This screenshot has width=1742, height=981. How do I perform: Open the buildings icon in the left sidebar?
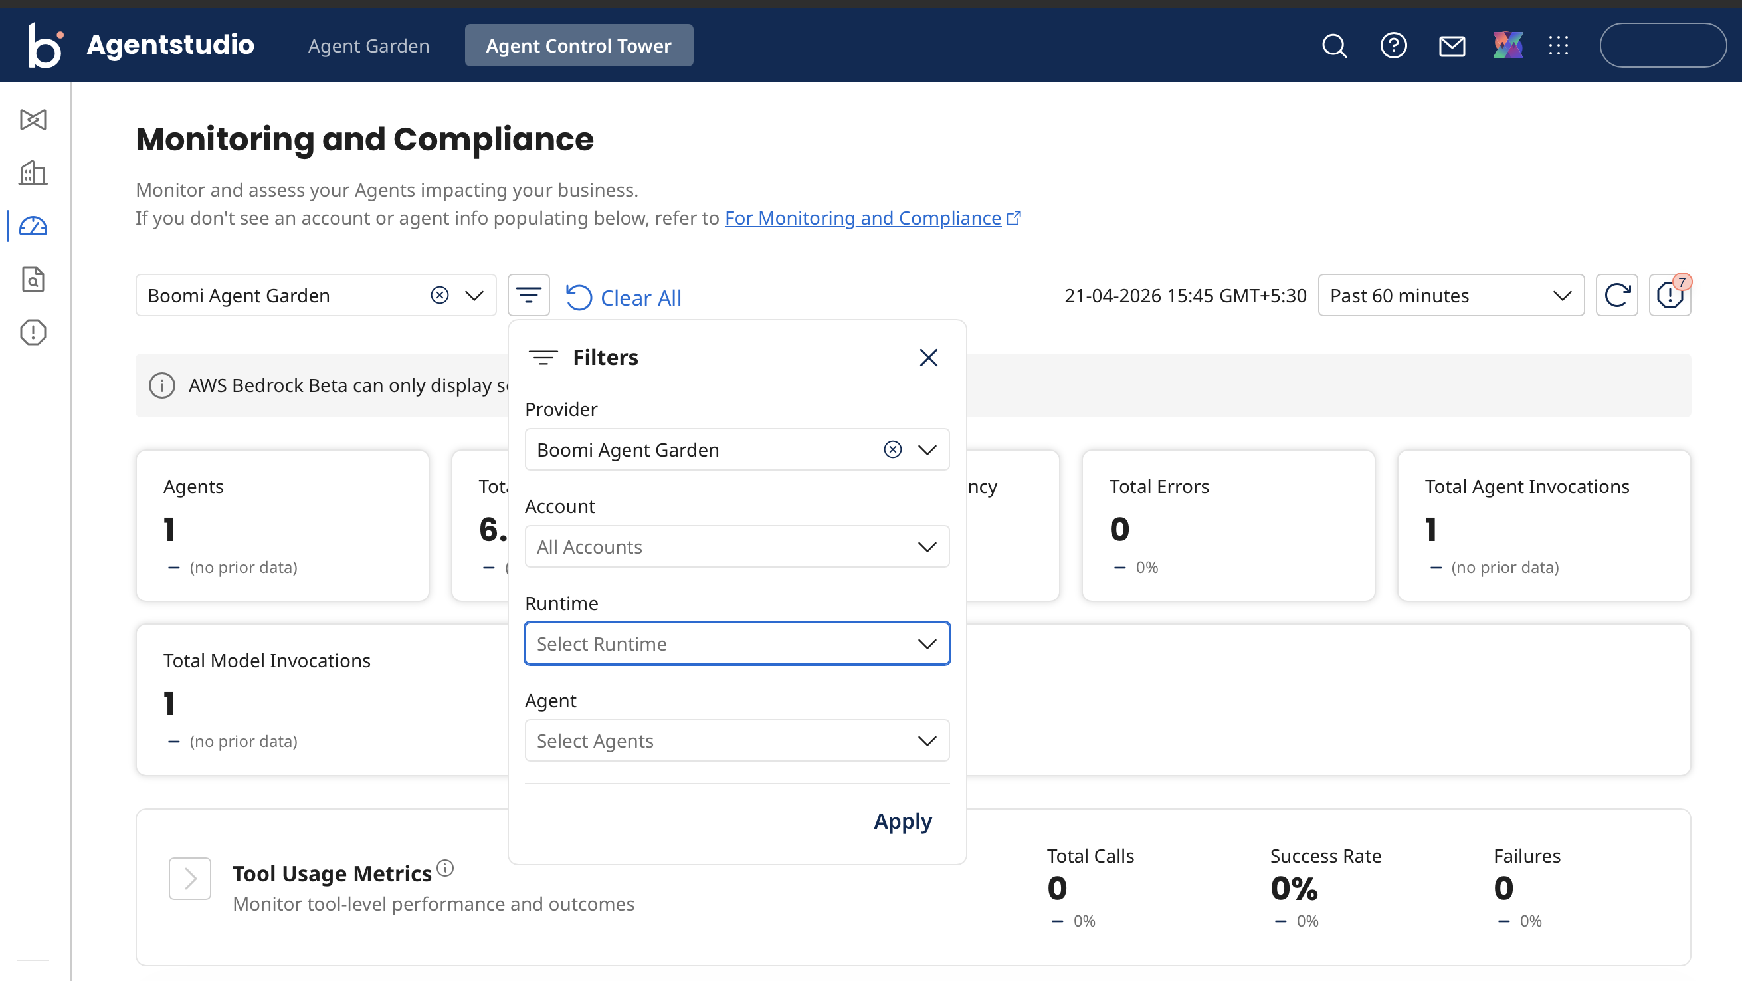coord(33,173)
